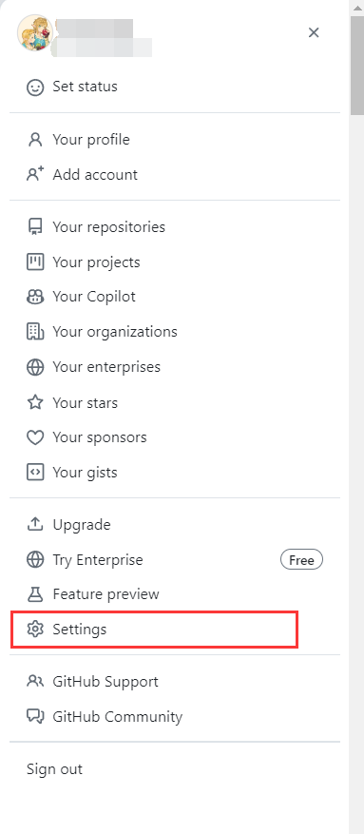Screen dimensions: 364x834
Task: Click the Copilot icon
Action: [35, 297]
